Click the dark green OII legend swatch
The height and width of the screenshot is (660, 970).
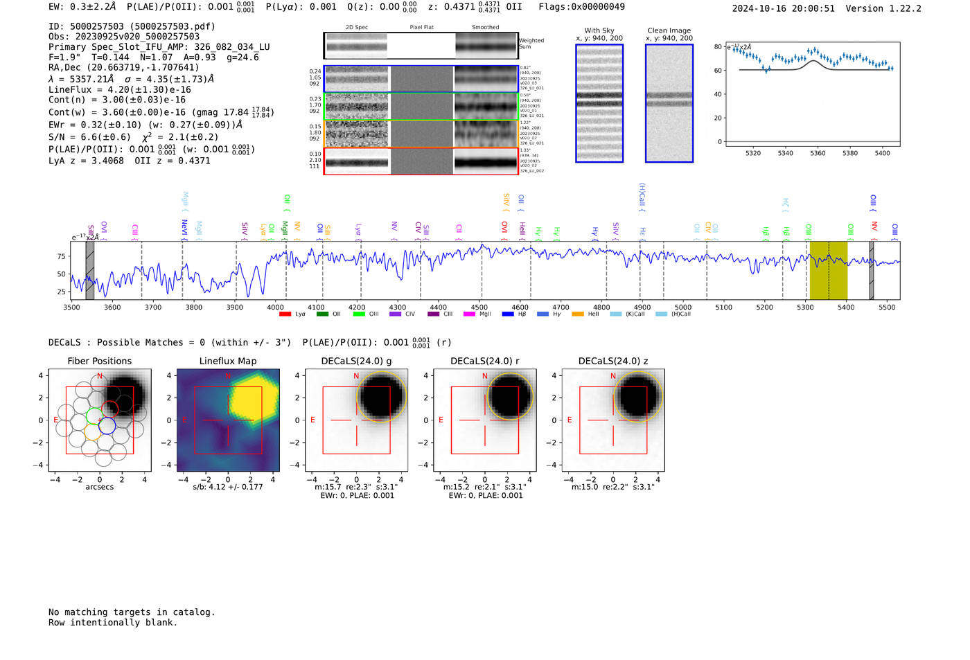pyautogui.click(x=322, y=314)
